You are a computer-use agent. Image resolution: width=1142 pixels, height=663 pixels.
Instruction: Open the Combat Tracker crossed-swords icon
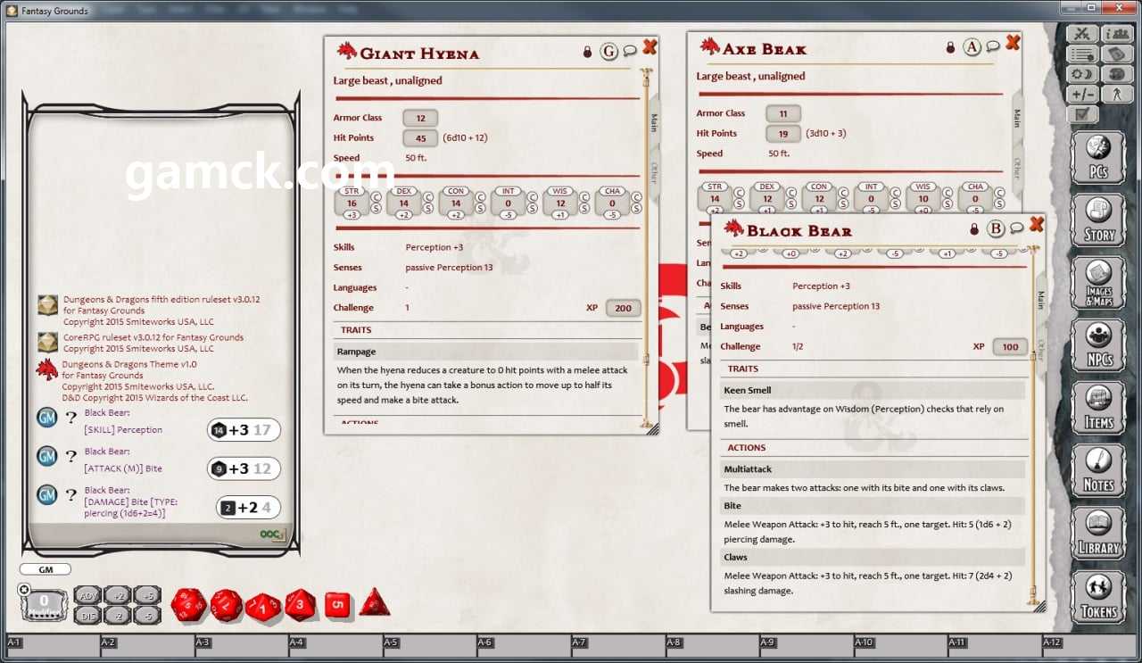tap(1082, 34)
